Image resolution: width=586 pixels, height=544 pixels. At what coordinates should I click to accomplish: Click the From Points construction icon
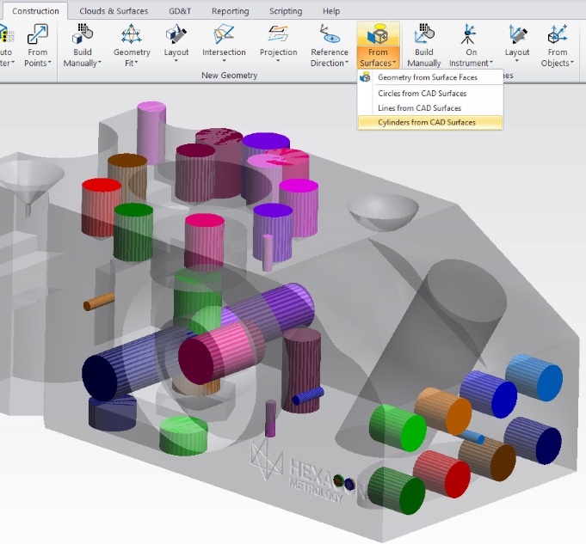click(x=37, y=36)
